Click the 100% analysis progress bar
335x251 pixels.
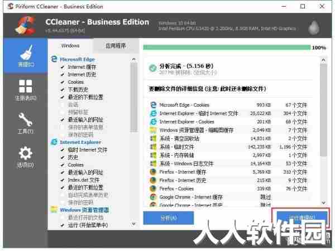click(227, 47)
